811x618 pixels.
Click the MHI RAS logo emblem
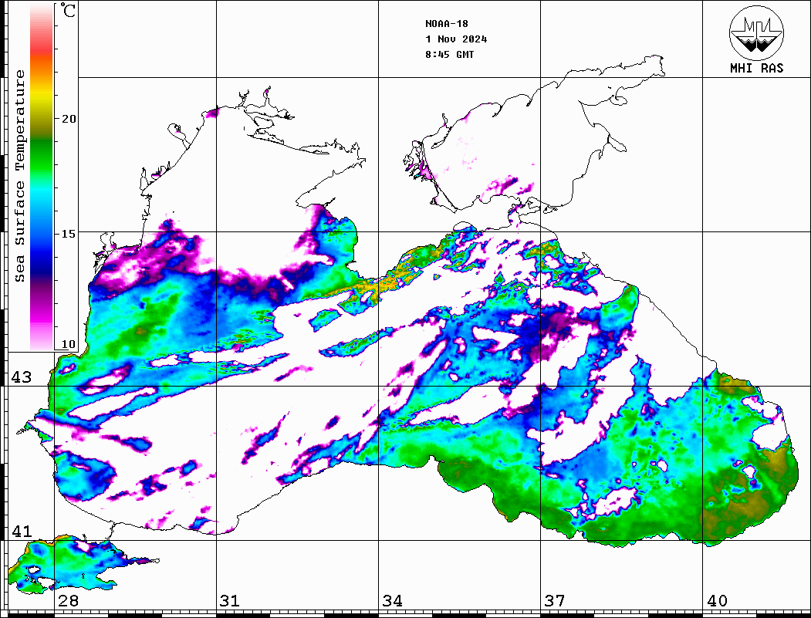tap(756, 32)
